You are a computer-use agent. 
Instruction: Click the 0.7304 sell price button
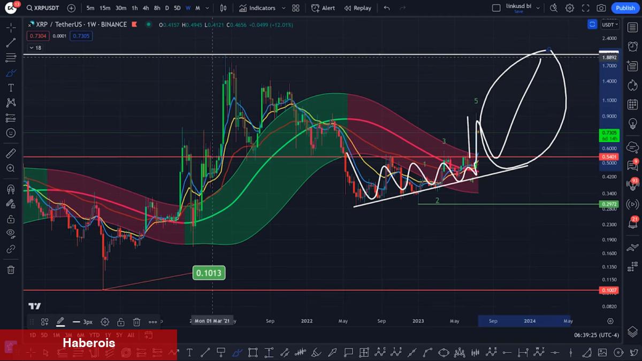coord(38,36)
